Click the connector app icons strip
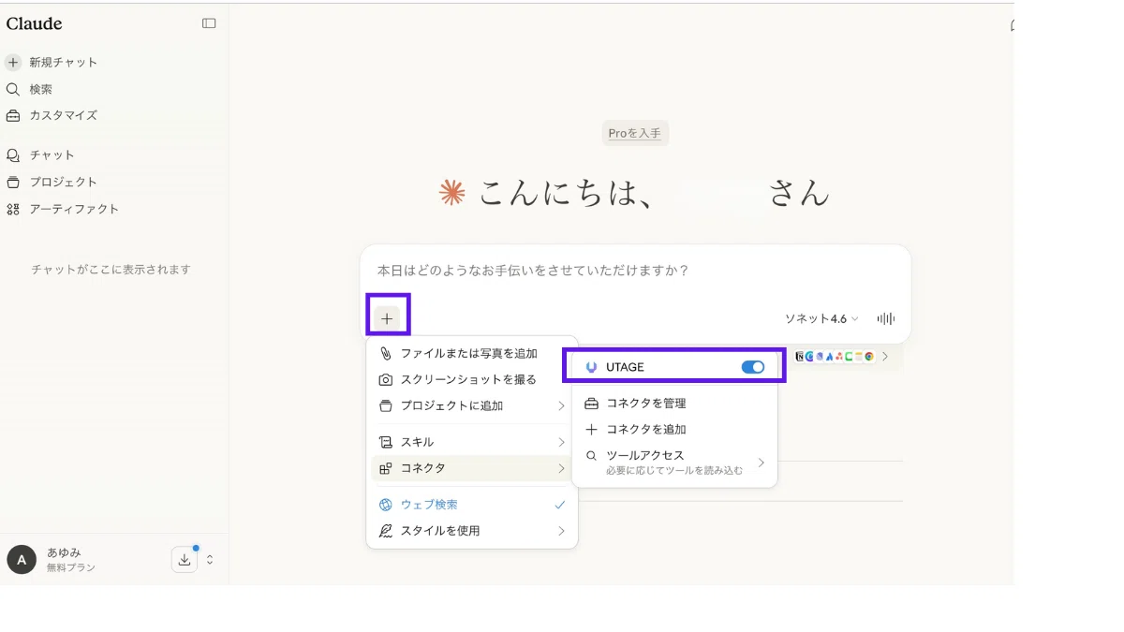Image resolution: width=1124 pixels, height=632 pixels. (x=836, y=356)
